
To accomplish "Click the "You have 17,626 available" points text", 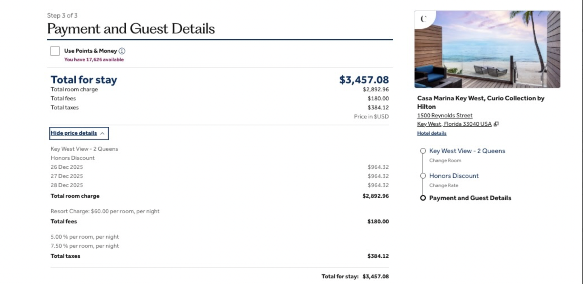I will tap(94, 60).
